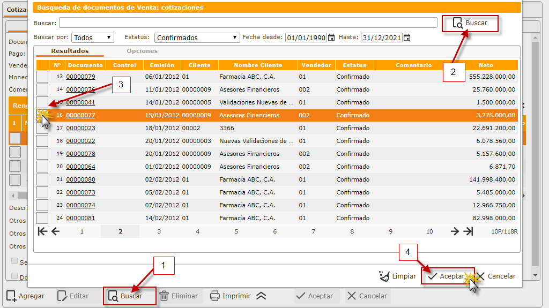Screen dimensions: 549x308
Task: Go to results page 5
Action: point(236,231)
